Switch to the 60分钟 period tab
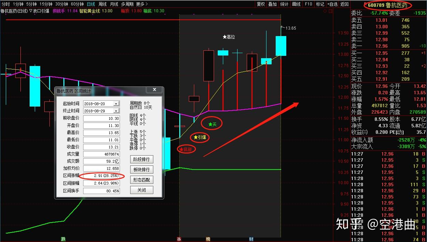 (x=77, y=4)
